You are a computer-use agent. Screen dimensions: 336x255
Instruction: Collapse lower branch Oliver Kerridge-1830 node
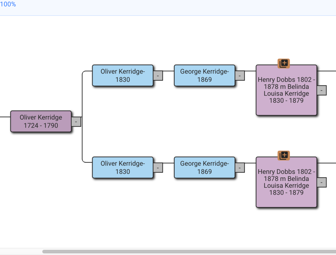(x=158, y=167)
